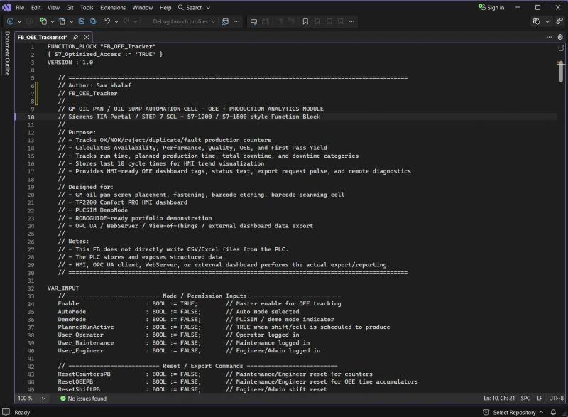The image size is (568, 417).
Task: Click the Open File toolbar icon
Action: [62, 21]
